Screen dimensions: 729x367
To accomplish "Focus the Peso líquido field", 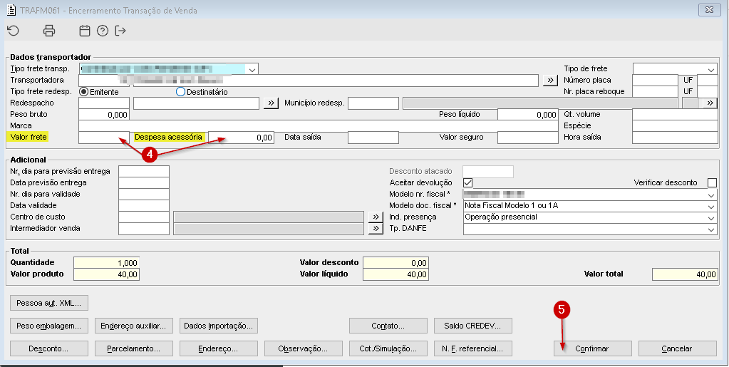I will click(528, 115).
